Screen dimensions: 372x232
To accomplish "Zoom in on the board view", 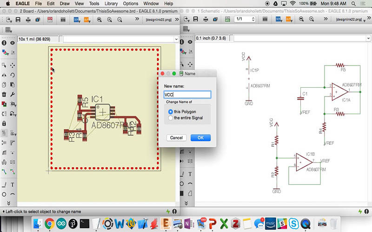I will (109, 19).
